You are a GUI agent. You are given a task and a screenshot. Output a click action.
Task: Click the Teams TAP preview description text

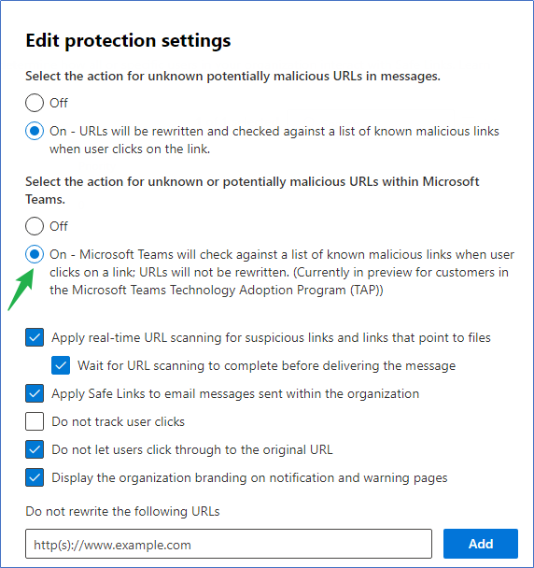tap(282, 272)
